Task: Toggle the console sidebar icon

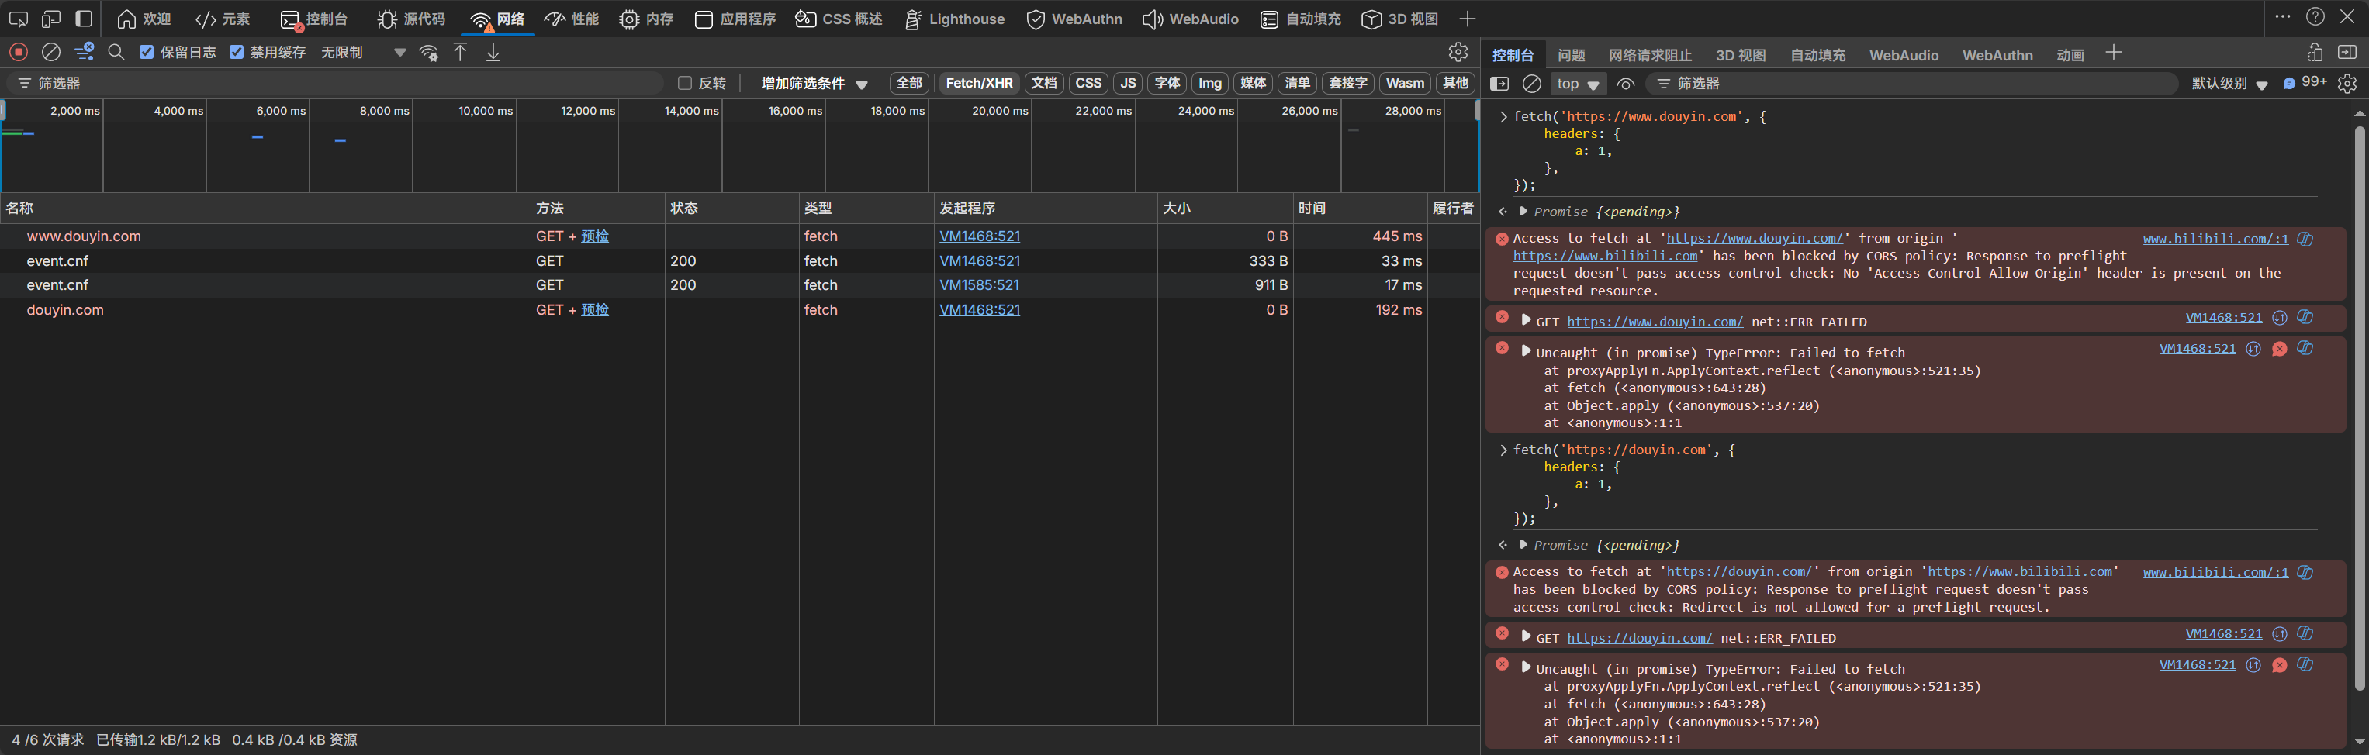Action: (x=1499, y=84)
